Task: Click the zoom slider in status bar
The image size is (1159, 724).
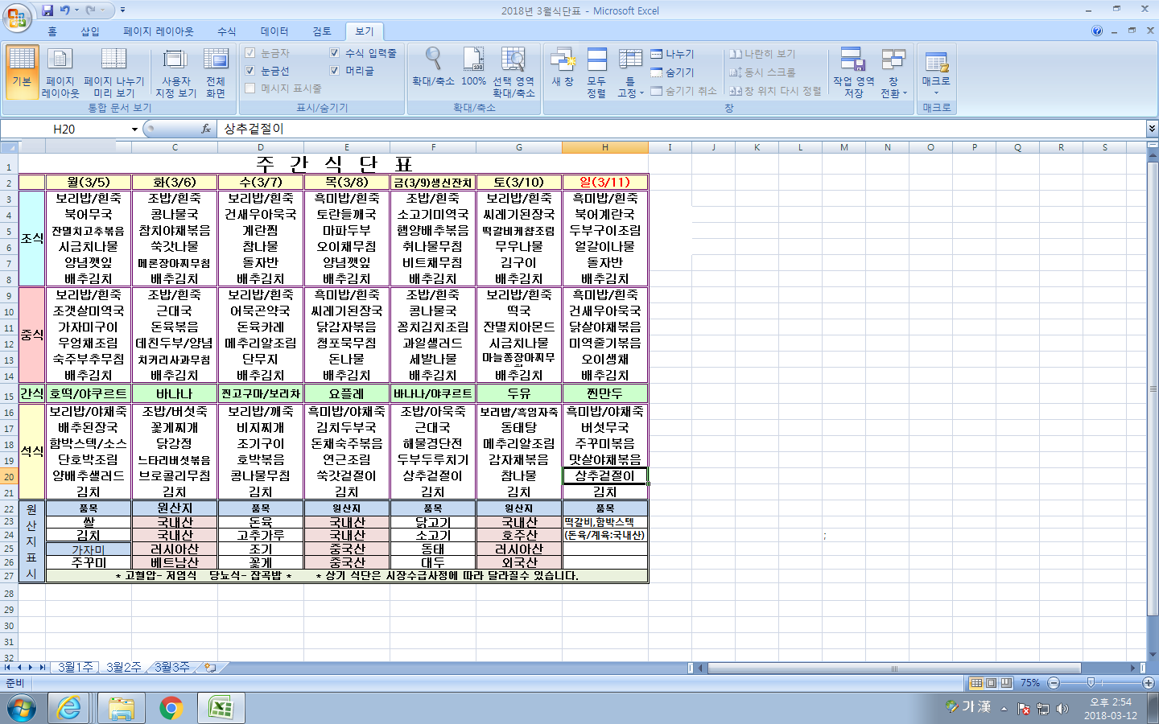Action: (1091, 683)
